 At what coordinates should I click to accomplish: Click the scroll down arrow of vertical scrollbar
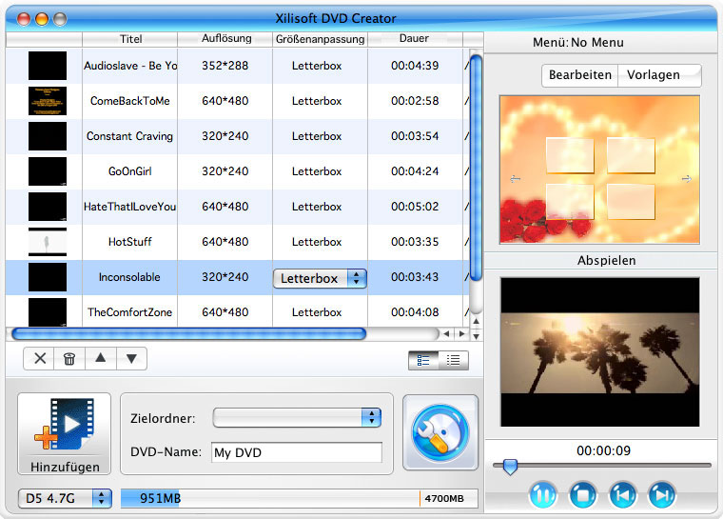coord(476,336)
